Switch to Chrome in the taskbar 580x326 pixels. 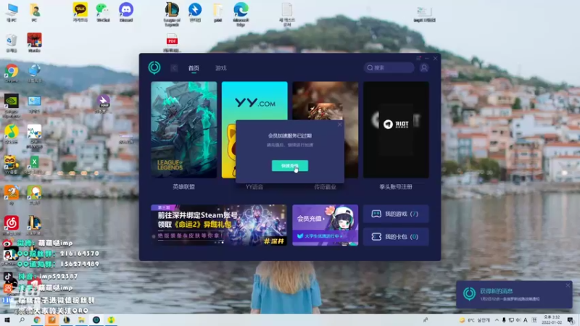point(37,320)
